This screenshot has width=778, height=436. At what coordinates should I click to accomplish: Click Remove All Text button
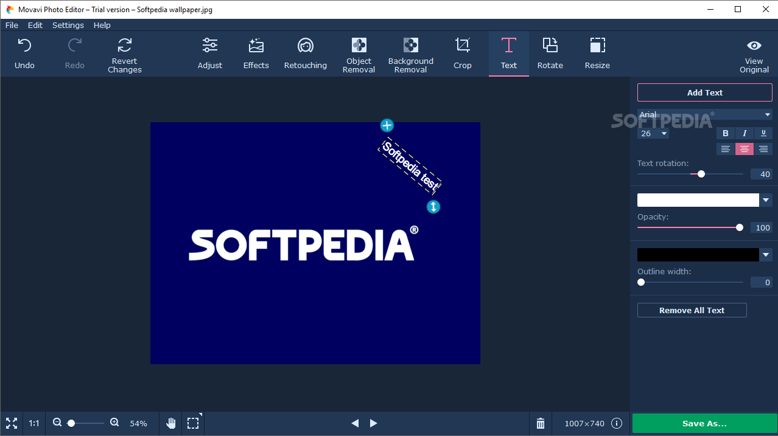692,310
